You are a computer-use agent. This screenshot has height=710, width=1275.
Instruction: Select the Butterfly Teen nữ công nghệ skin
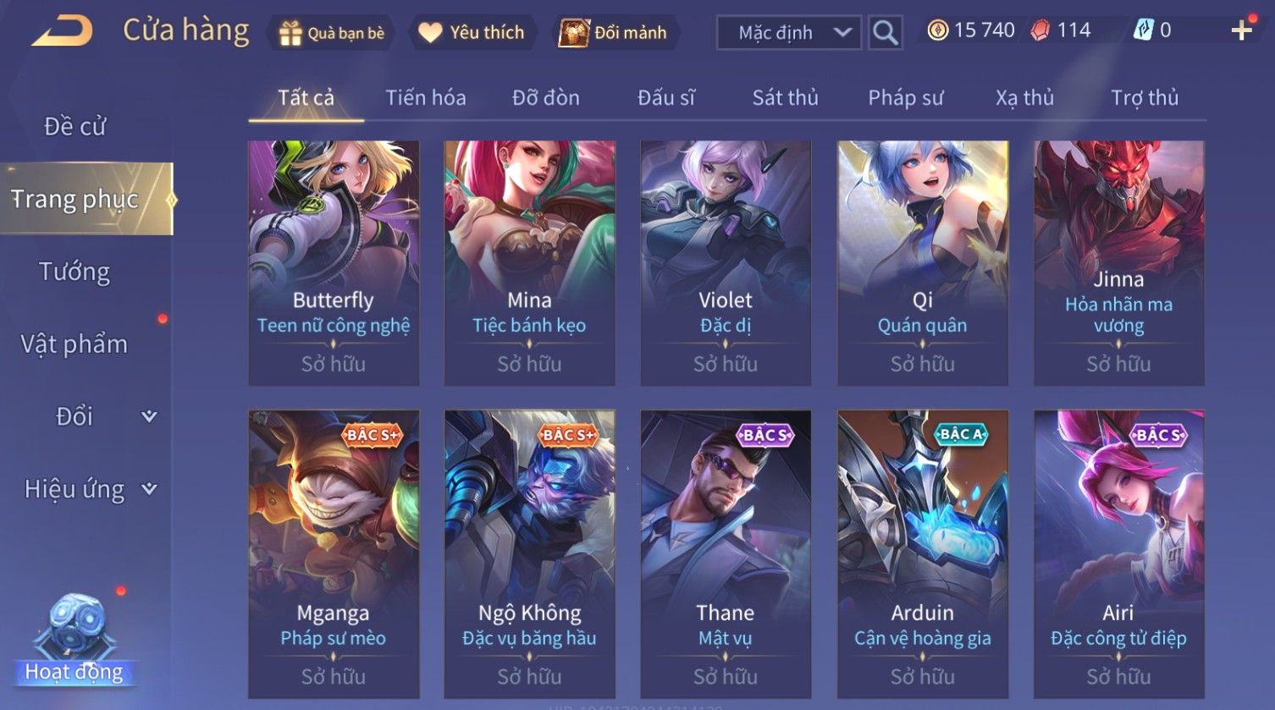(334, 263)
